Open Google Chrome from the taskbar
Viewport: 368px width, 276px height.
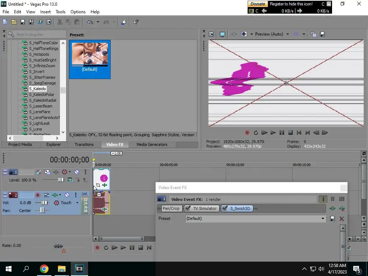(44, 269)
